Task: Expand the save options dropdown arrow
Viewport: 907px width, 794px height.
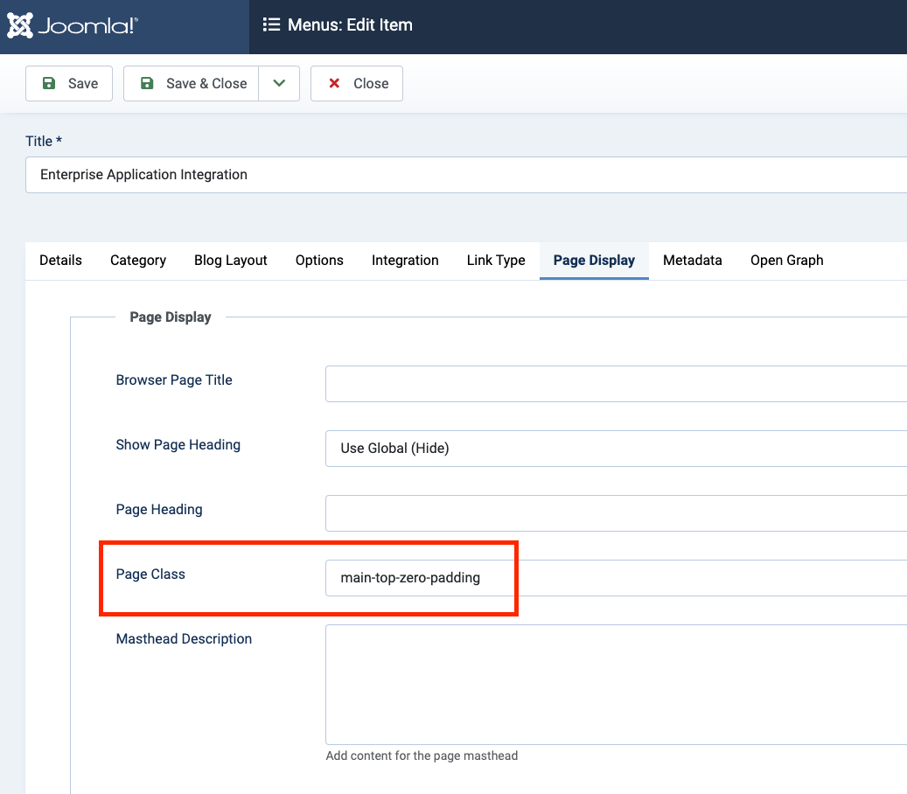Action: pyautogui.click(x=279, y=84)
